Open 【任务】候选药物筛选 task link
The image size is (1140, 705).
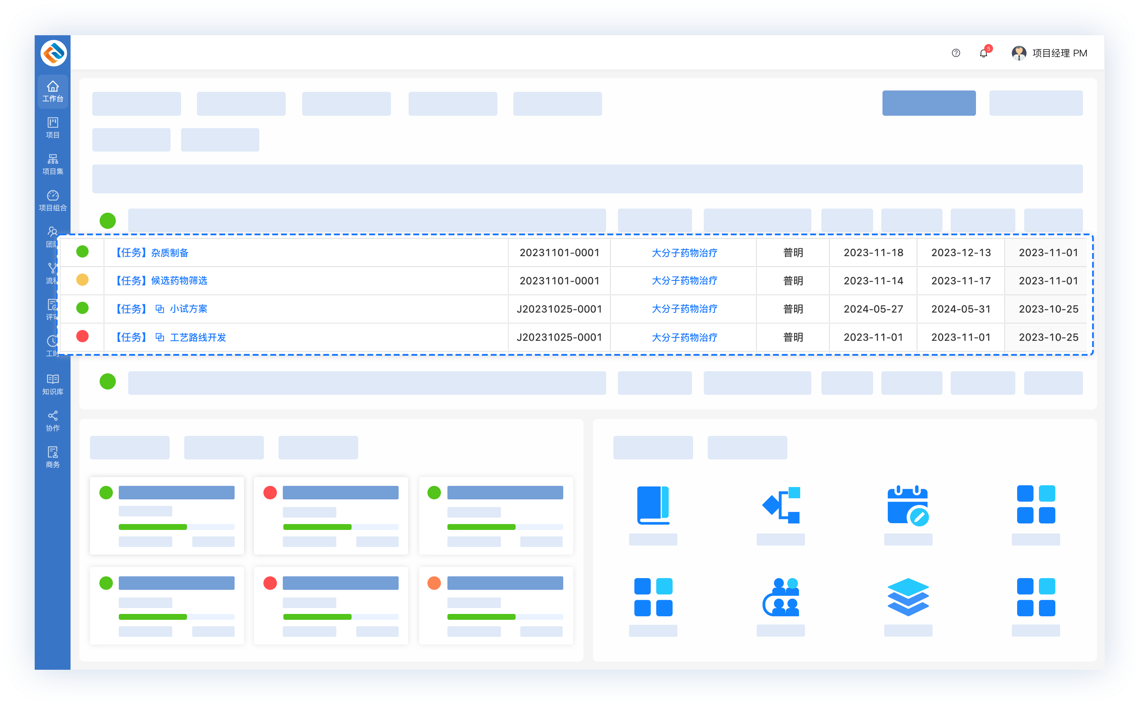[x=161, y=281]
